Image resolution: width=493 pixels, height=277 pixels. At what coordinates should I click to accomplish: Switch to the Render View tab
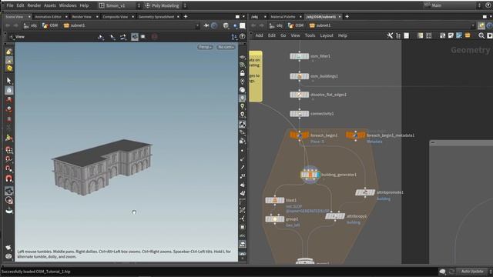(82, 17)
